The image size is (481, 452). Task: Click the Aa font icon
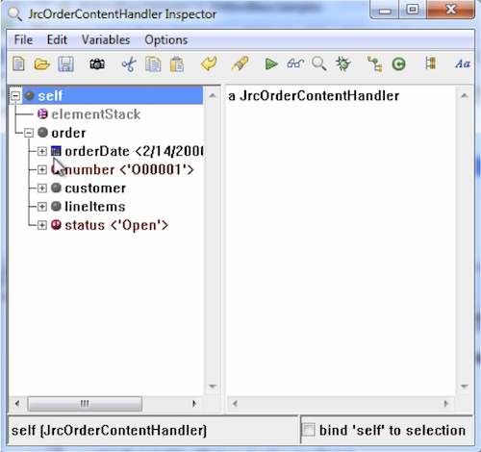pyautogui.click(x=463, y=63)
